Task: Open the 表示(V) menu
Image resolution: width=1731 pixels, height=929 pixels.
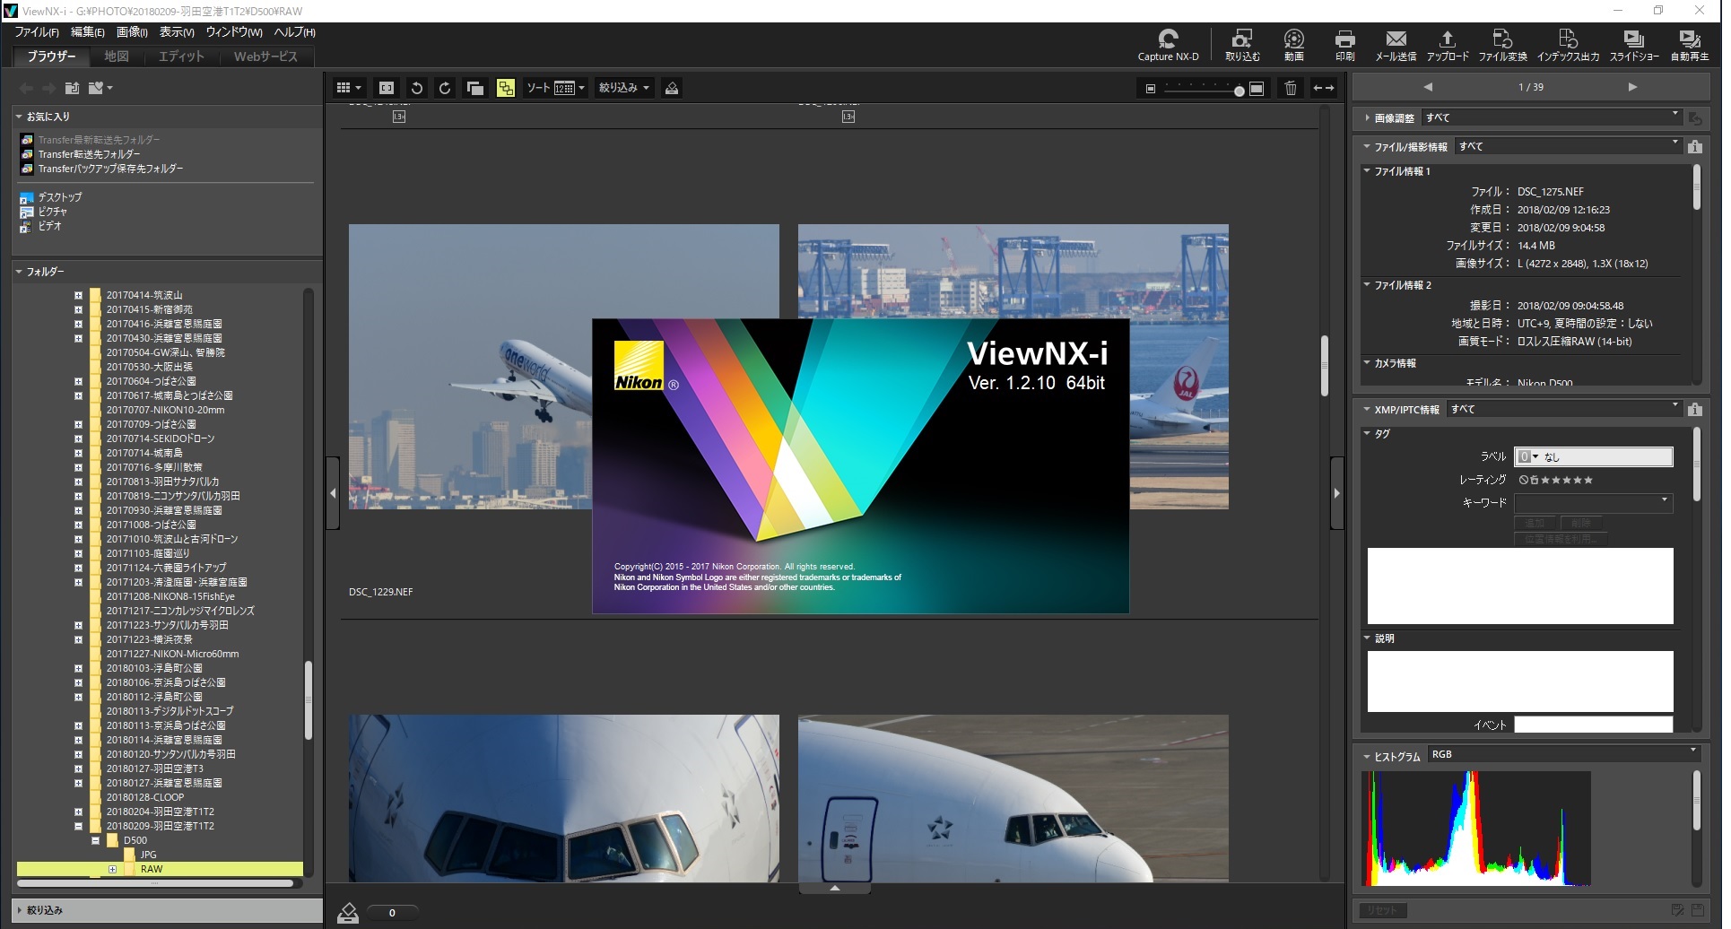Action: 177,32
